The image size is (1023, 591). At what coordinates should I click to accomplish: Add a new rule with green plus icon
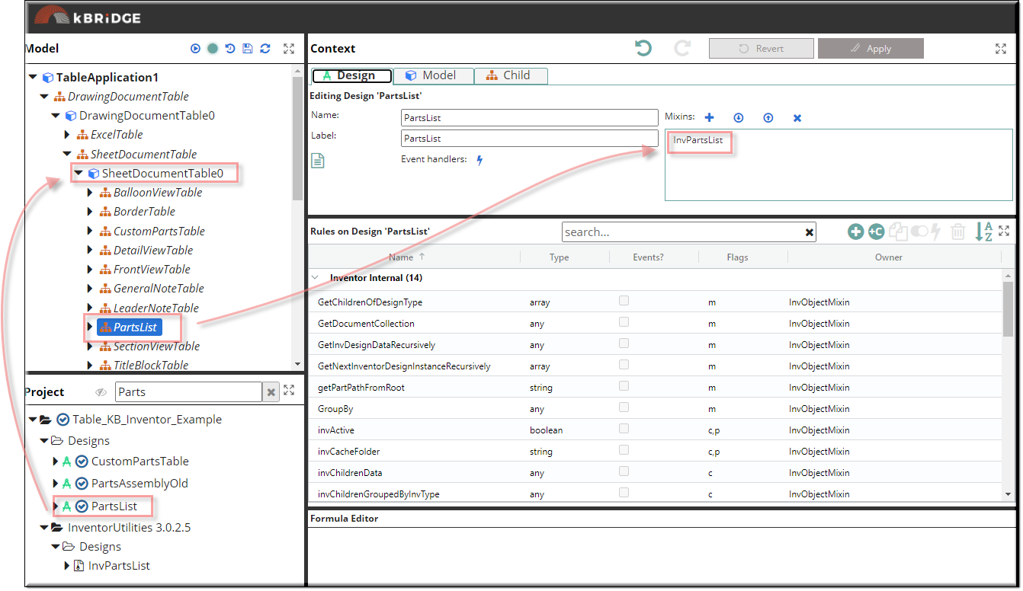(x=855, y=232)
